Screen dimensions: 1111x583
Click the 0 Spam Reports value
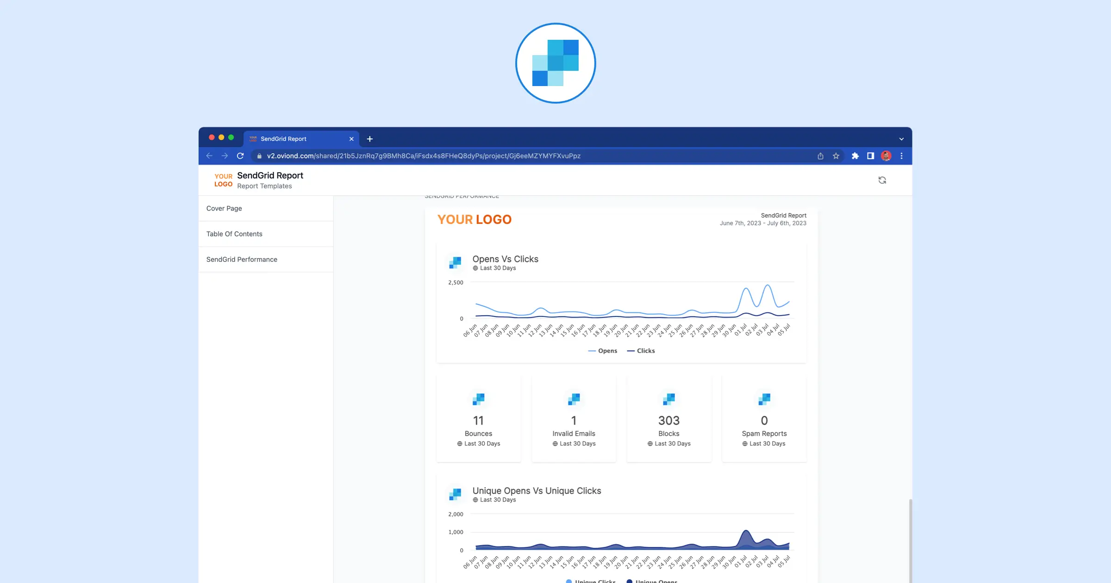coord(764,421)
